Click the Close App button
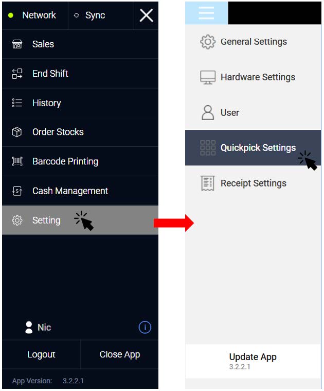Screen dimensions: 324x391 coord(120,354)
